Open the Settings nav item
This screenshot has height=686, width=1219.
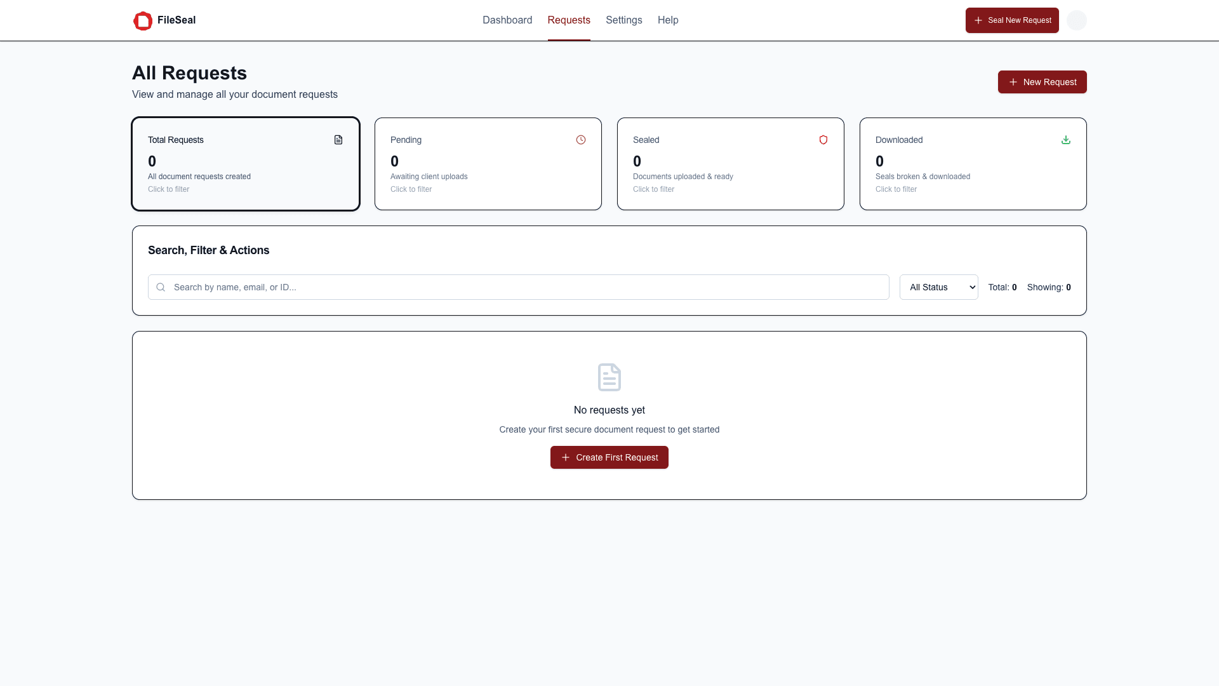pos(624,20)
